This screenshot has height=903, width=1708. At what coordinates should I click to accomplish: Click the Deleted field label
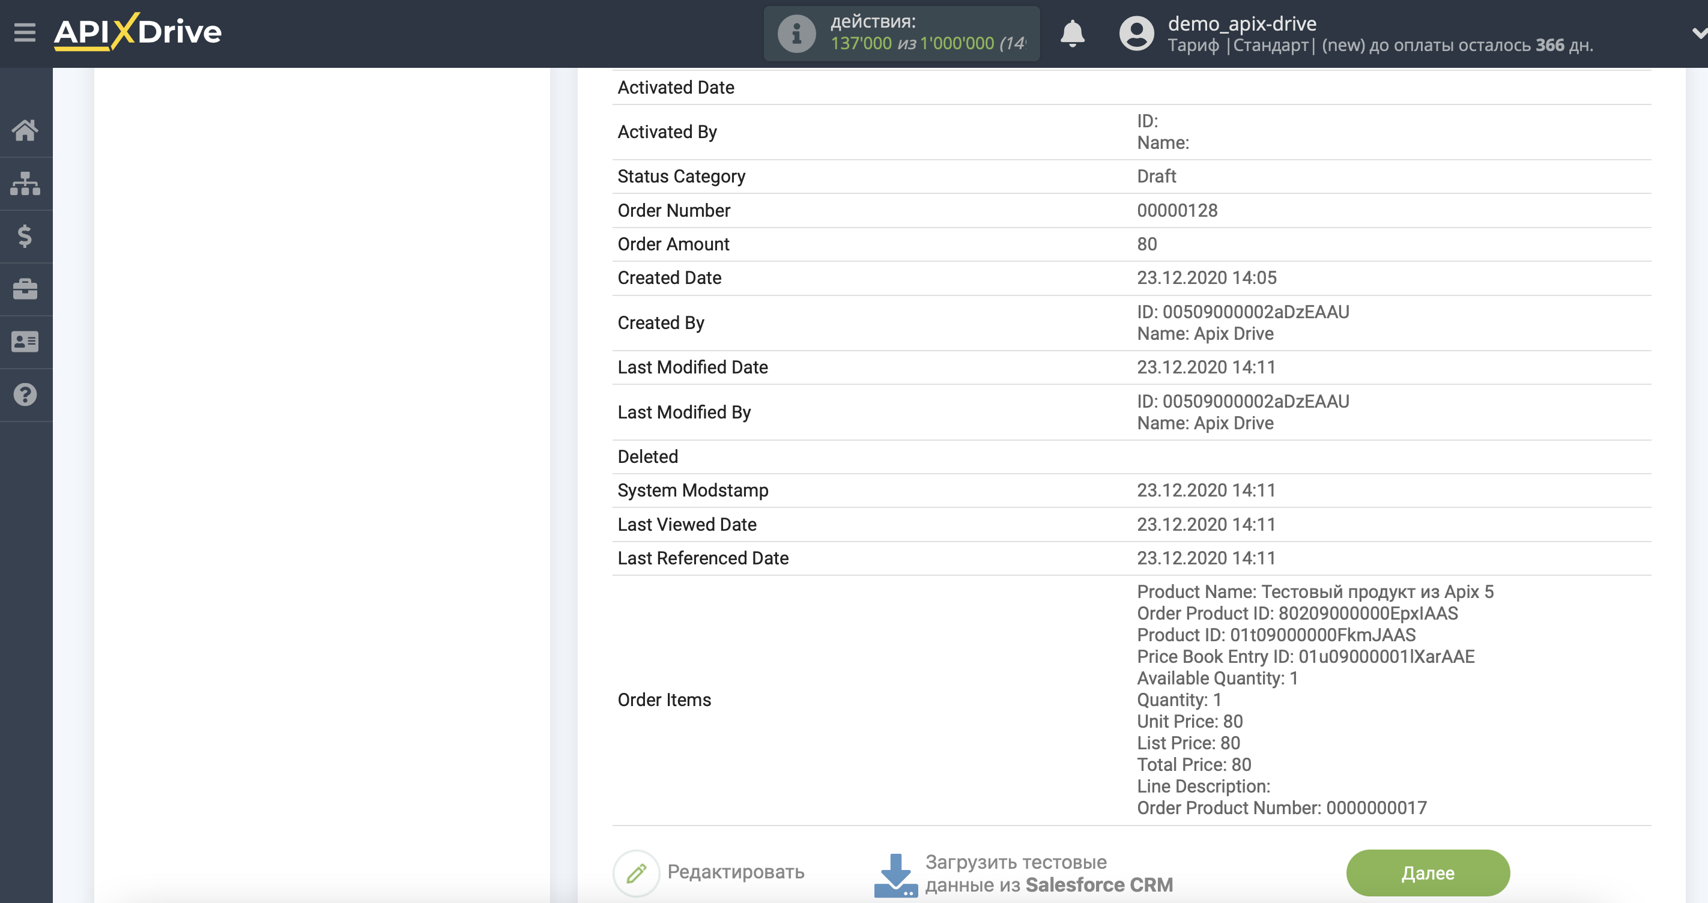[647, 457]
